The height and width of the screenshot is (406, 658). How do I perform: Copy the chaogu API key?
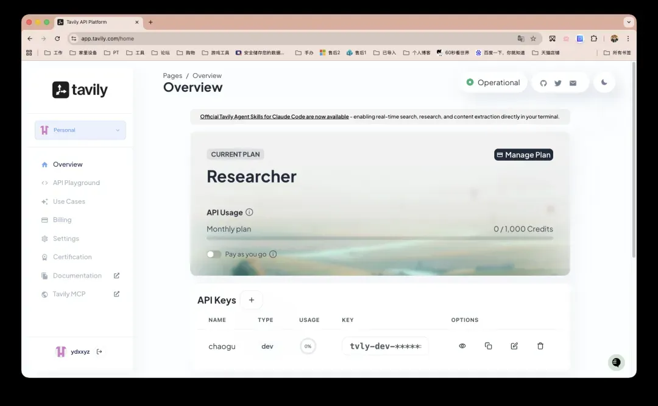(x=488, y=346)
